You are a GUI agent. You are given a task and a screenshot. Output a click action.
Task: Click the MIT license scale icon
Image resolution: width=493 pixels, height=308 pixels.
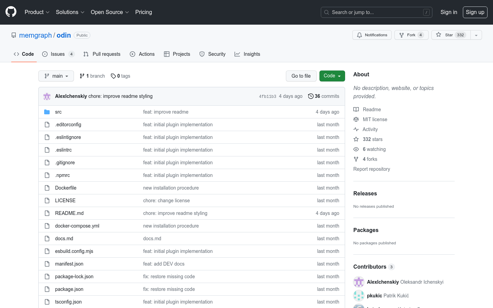356,119
